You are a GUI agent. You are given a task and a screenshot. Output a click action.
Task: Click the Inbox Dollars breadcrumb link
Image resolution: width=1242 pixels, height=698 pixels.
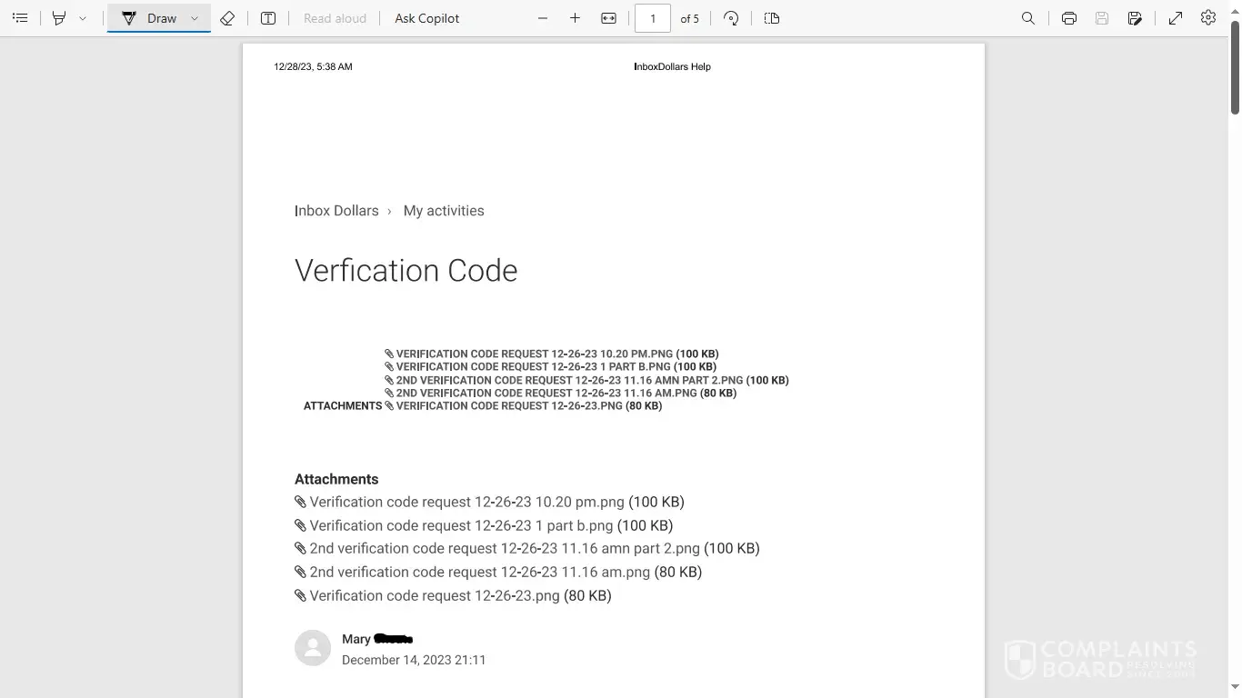click(336, 211)
